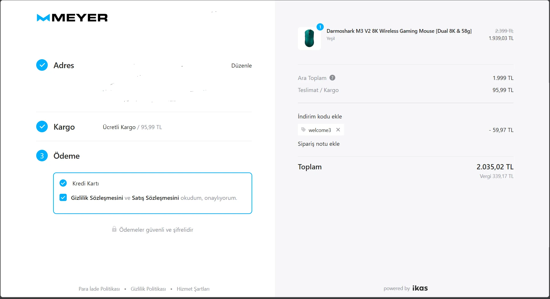Image resolution: width=550 pixels, height=299 pixels.
Task: Click the Ödeme step number 3 icon
Action: (x=42, y=156)
